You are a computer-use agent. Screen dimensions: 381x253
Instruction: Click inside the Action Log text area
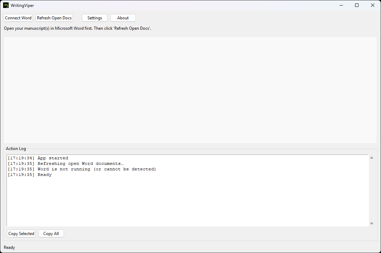click(173, 197)
